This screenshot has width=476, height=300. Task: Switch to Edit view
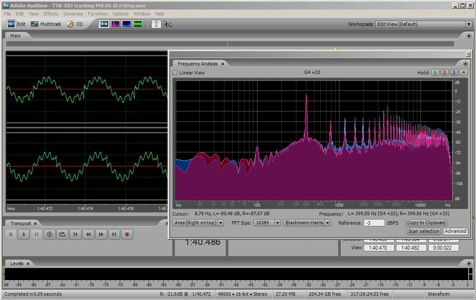click(17, 24)
